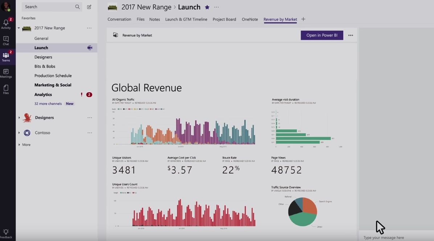
Task: Click the search magnifier icon
Action: click(78, 7)
